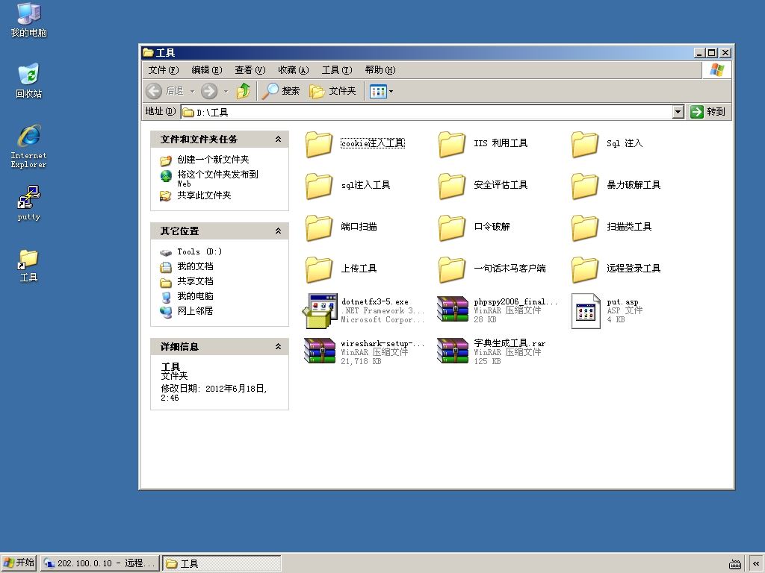This screenshot has width=765, height=573.
Task: Open the 编辑(E) menu
Action: [x=207, y=70]
